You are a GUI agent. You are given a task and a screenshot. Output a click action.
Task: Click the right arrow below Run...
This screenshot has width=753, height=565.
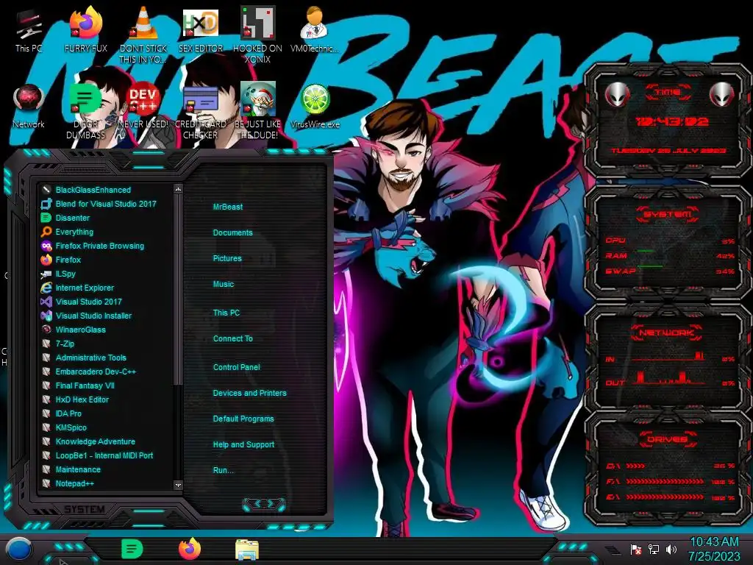(271, 503)
